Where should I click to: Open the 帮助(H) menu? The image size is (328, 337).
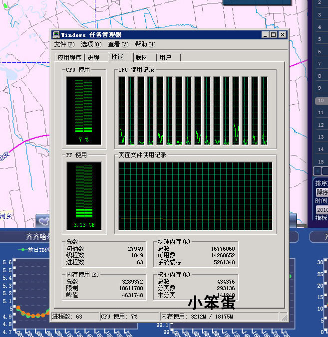click(145, 44)
